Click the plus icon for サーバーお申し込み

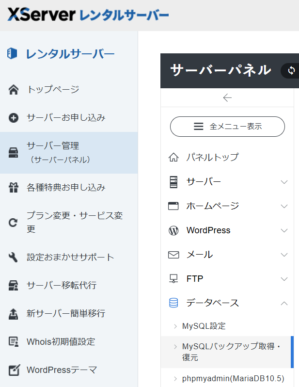pyautogui.click(x=14, y=118)
